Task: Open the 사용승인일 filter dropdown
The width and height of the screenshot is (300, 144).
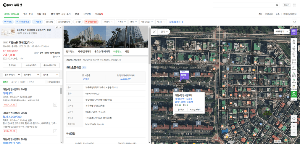Action: coord(147,22)
